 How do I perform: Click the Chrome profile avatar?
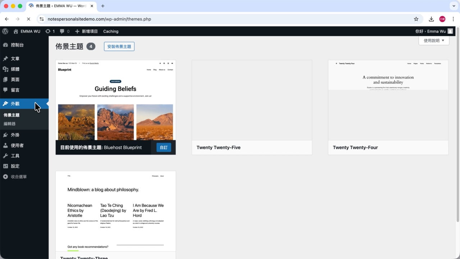pos(442,19)
